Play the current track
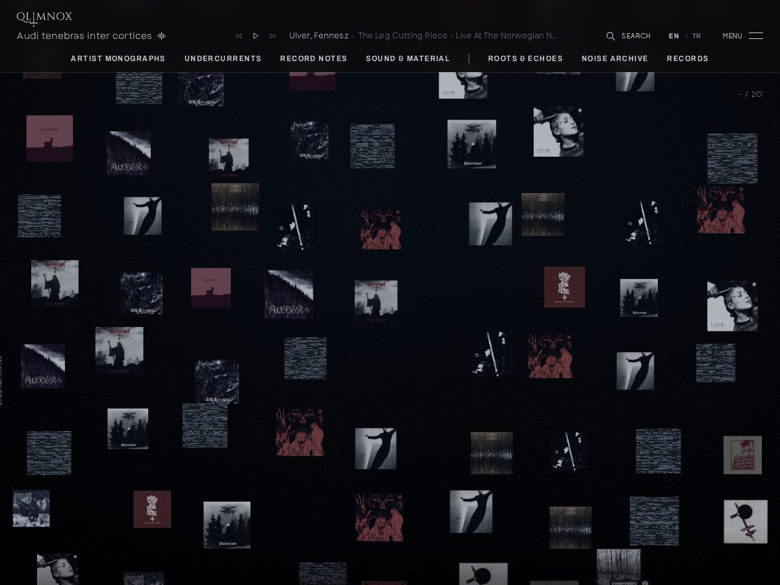 (x=255, y=36)
